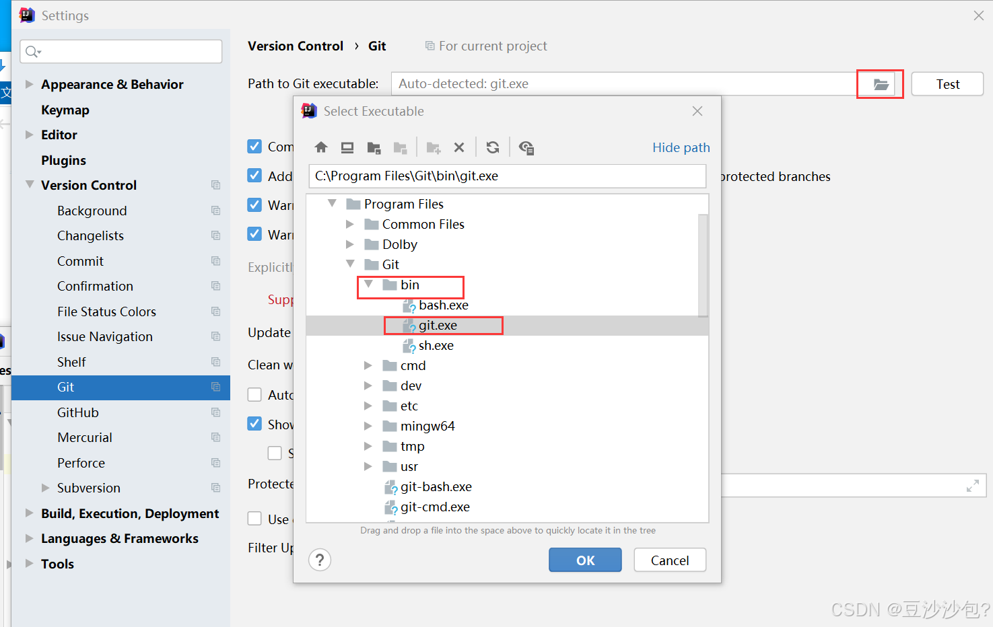Expand the etc folder

pyautogui.click(x=368, y=406)
